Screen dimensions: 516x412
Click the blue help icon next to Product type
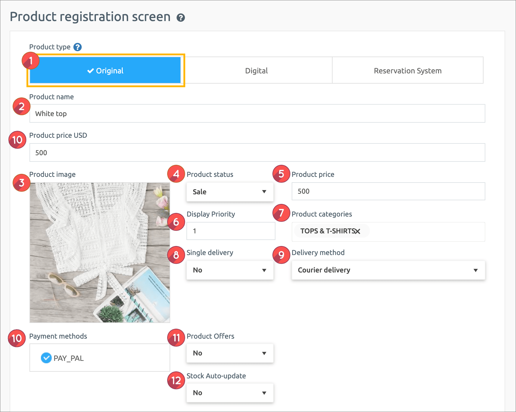click(77, 47)
